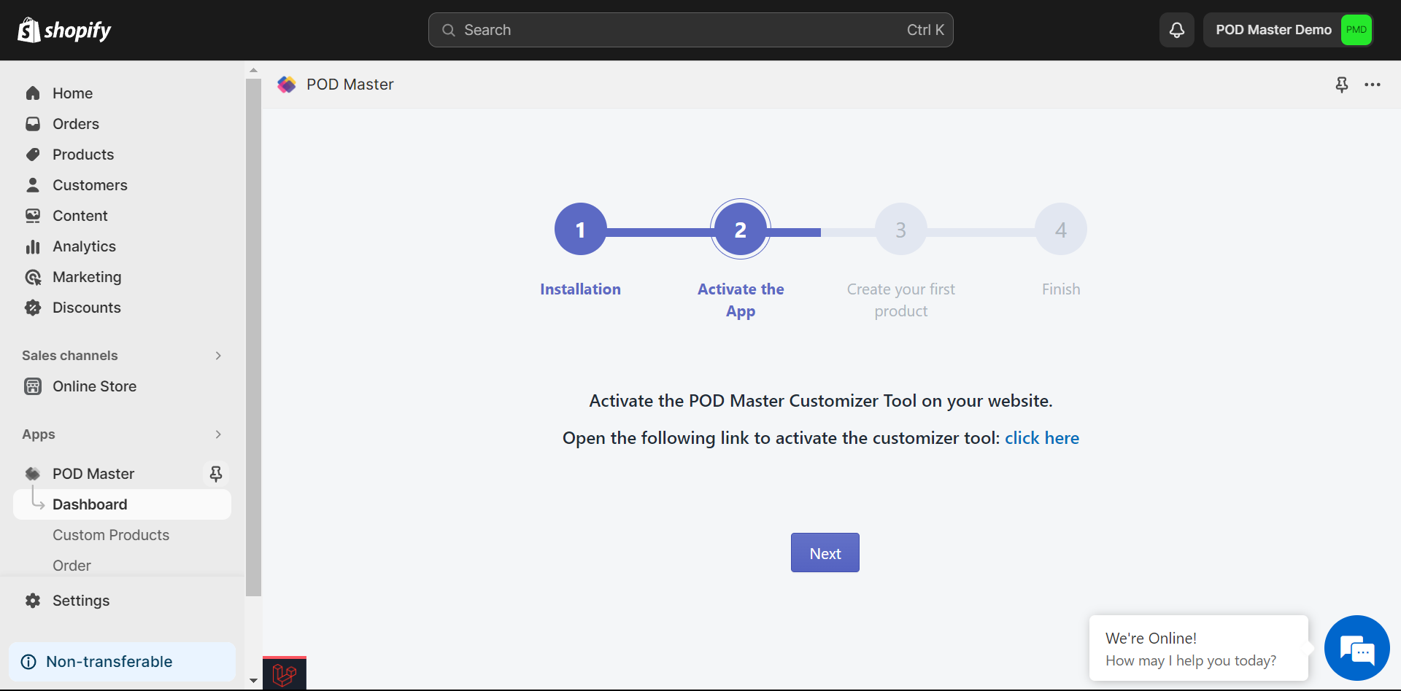Unpin POD Master from sidebar

[215, 474]
